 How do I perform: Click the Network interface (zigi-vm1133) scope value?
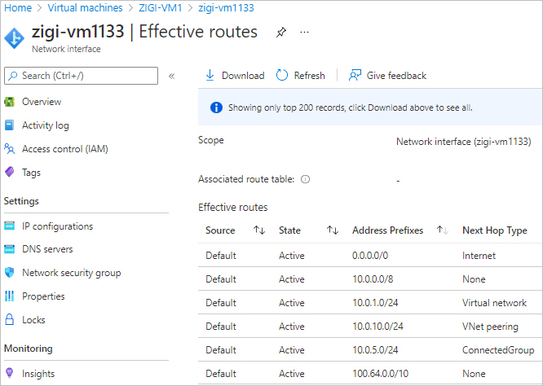coord(464,142)
